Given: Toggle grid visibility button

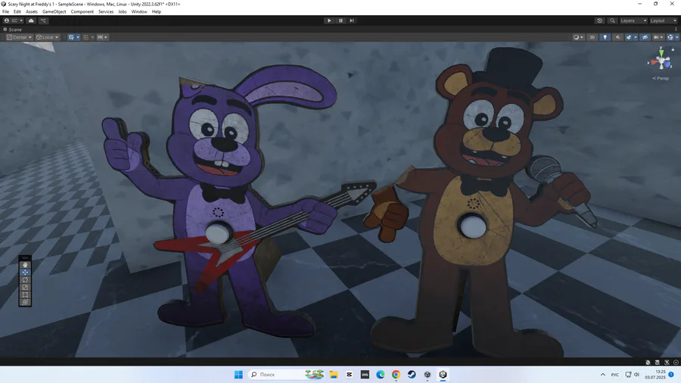Looking at the screenshot, I should coord(71,37).
